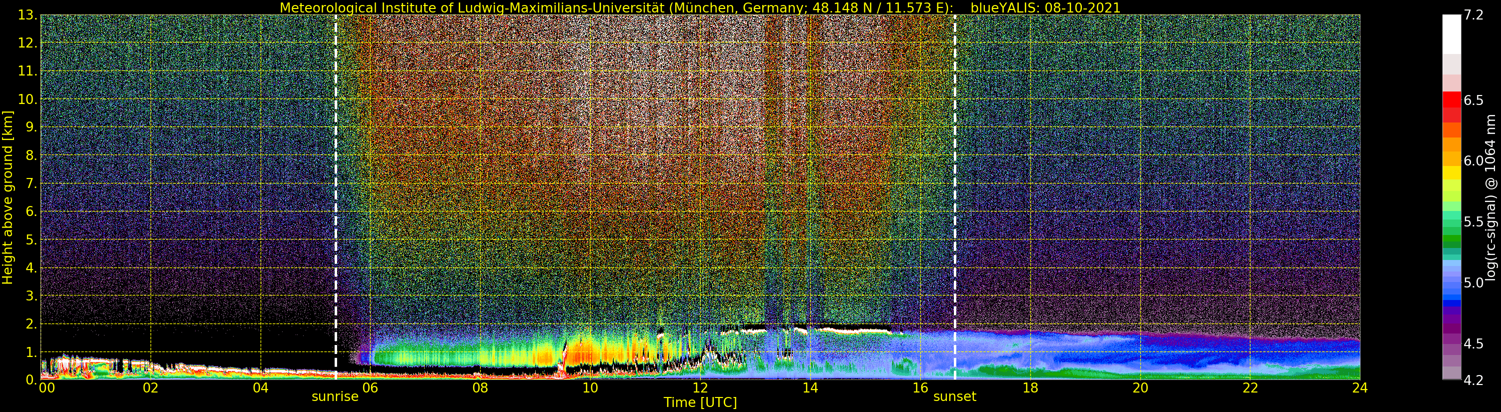Click the 16 UTC time tick label
The height and width of the screenshot is (412, 1501).
pos(920,388)
